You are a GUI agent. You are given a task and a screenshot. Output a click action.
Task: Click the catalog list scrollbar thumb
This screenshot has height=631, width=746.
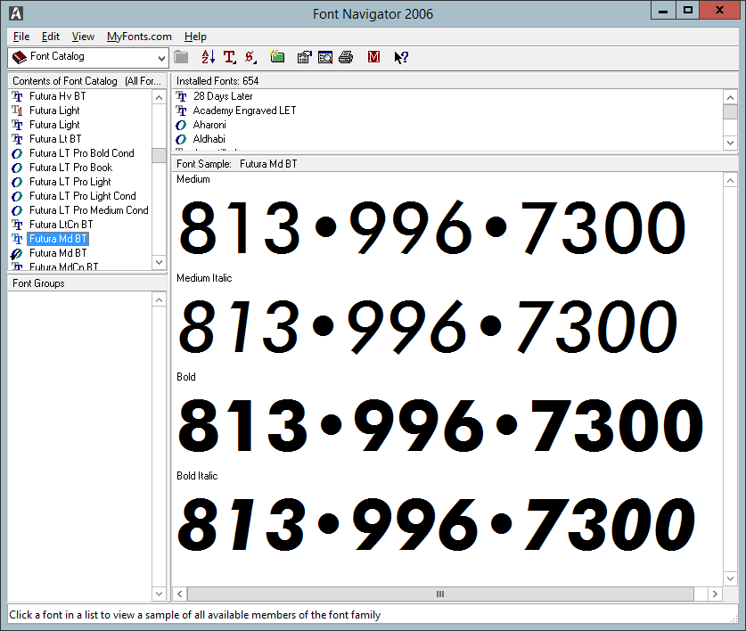[x=159, y=155]
